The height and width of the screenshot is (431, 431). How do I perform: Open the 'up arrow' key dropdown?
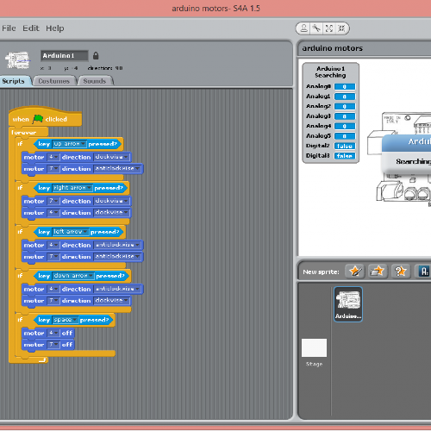pos(69,144)
